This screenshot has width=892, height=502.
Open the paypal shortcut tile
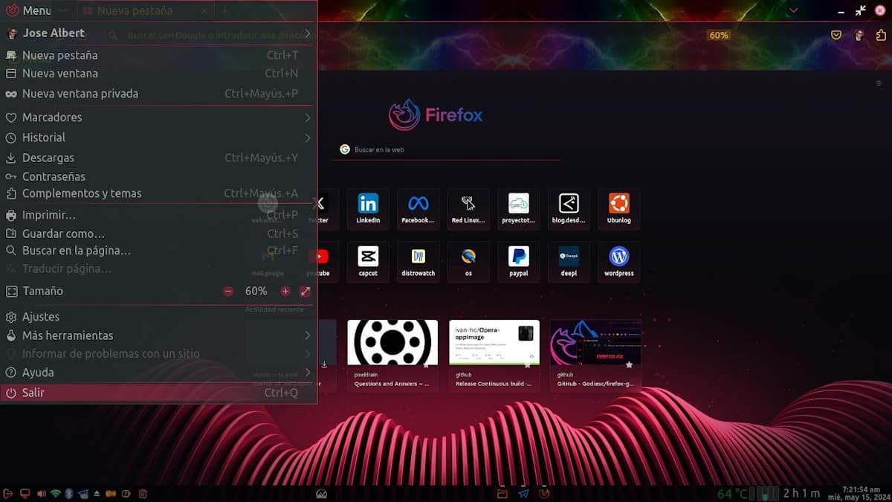(519, 262)
